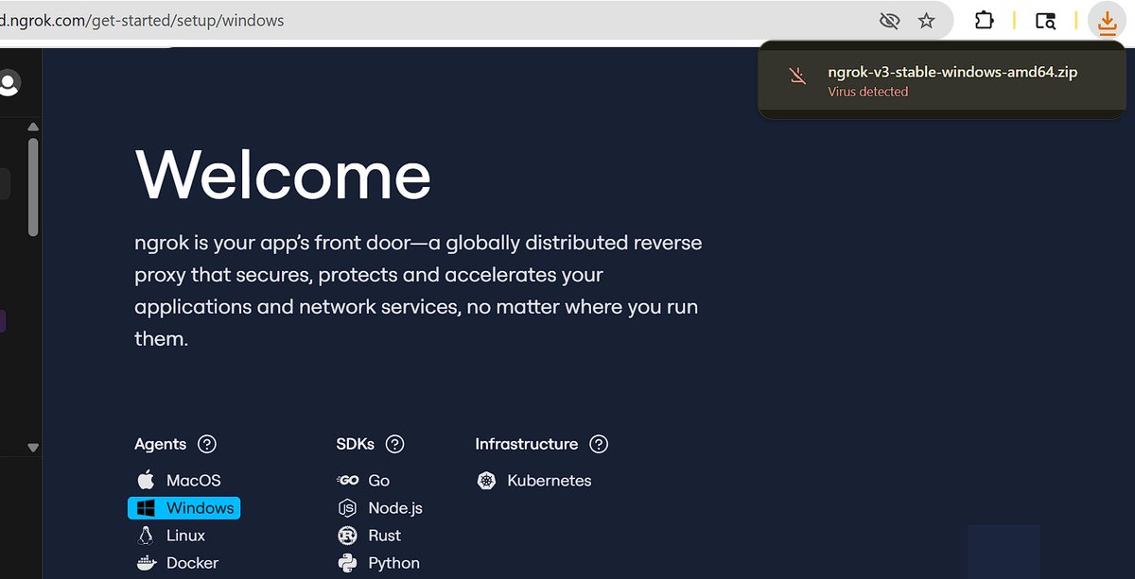1135x579 pixels.
Task: Click the Infrastructure section label
Action: tap(527, 444)
